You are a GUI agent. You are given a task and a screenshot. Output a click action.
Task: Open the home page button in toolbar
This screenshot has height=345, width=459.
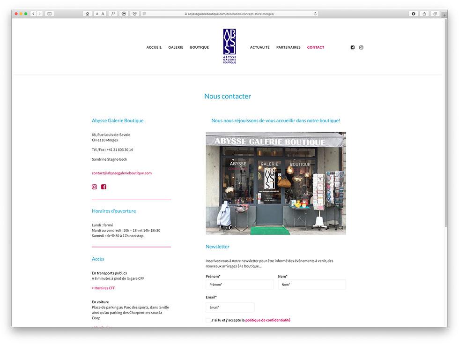(x=87, y=14)
